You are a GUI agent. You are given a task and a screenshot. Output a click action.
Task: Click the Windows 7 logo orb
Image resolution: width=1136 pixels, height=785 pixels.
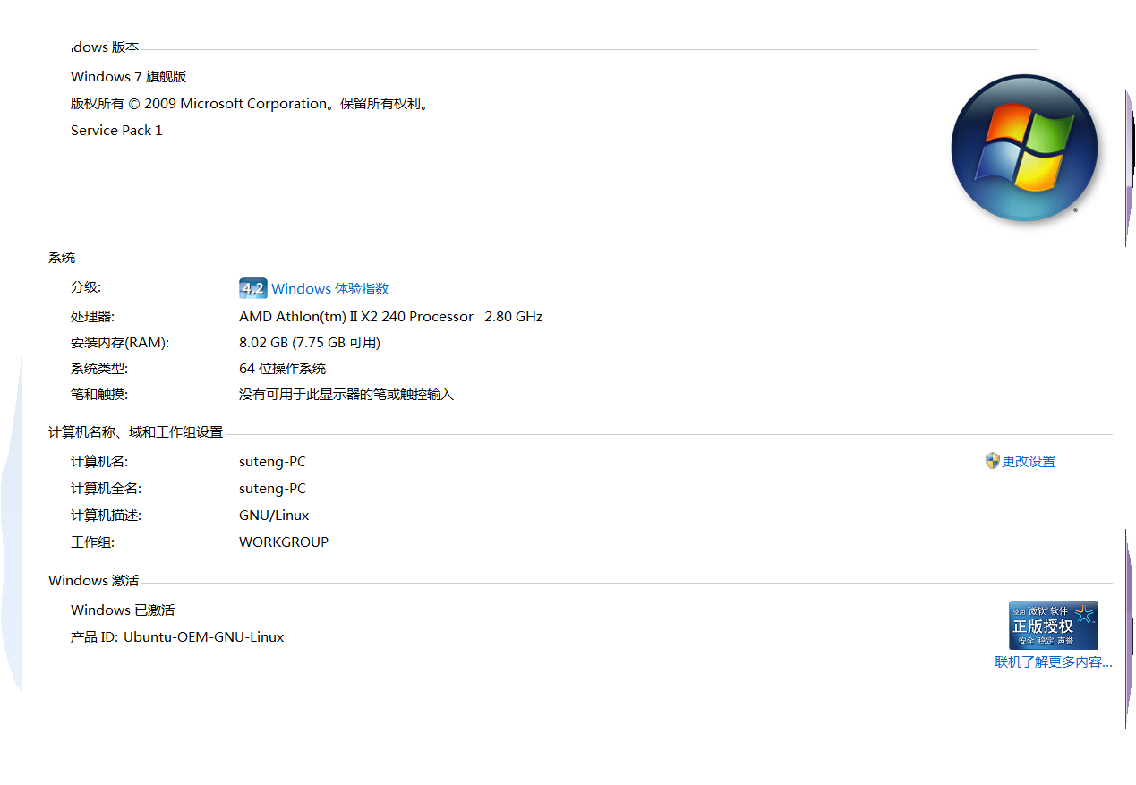[x=1024, y=149]
